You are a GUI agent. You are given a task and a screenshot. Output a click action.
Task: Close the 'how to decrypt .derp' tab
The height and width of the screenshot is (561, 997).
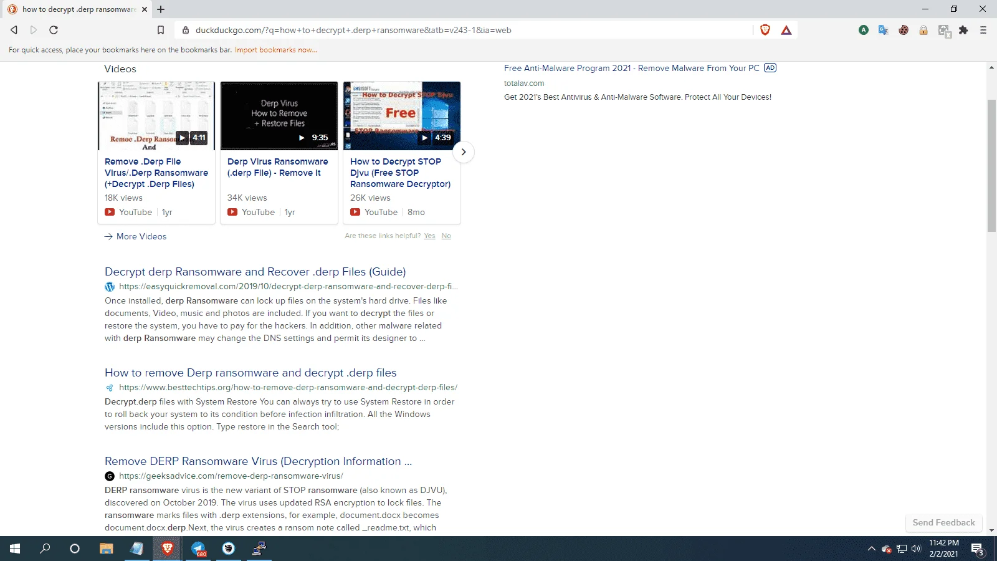click(145, 9)
